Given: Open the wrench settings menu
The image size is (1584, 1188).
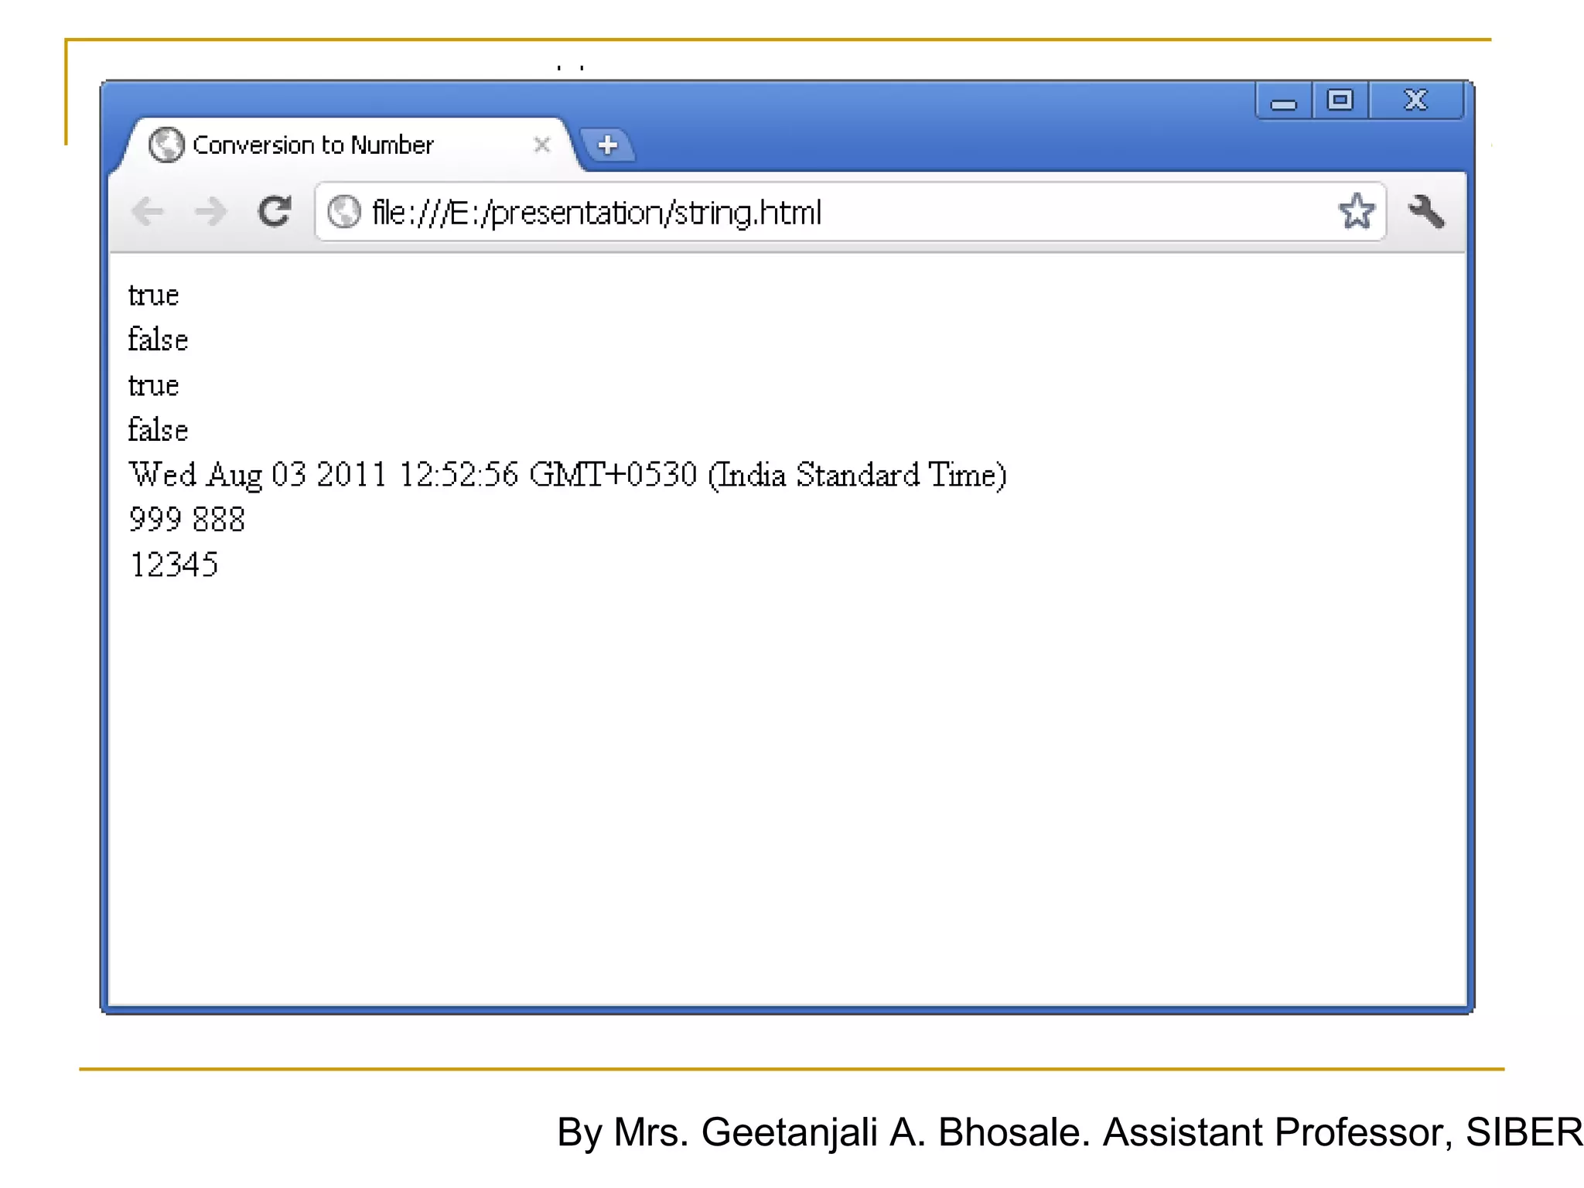Looking at the screenshot, I should click(1426, 211).
